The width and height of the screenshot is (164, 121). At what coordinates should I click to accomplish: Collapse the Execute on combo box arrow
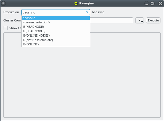coord(87,12)
